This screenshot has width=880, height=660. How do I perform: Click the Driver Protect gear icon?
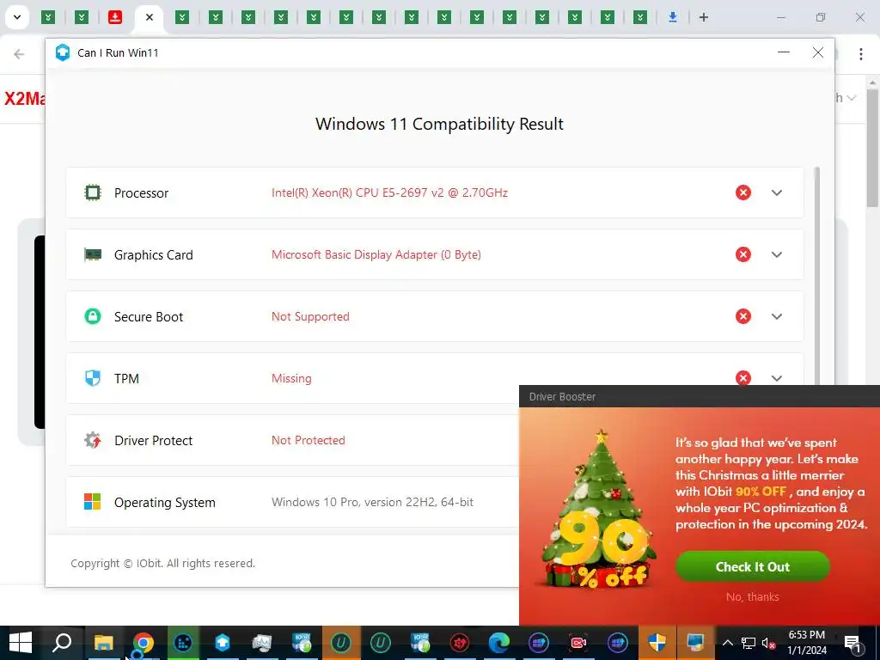point(93,440)
